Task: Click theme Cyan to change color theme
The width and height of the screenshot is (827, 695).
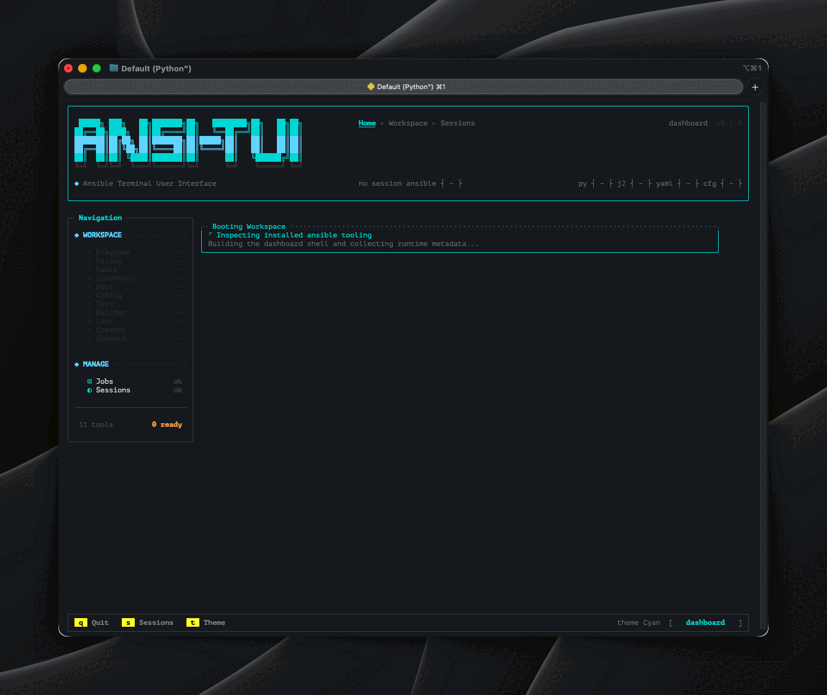Action: (639, 622)
